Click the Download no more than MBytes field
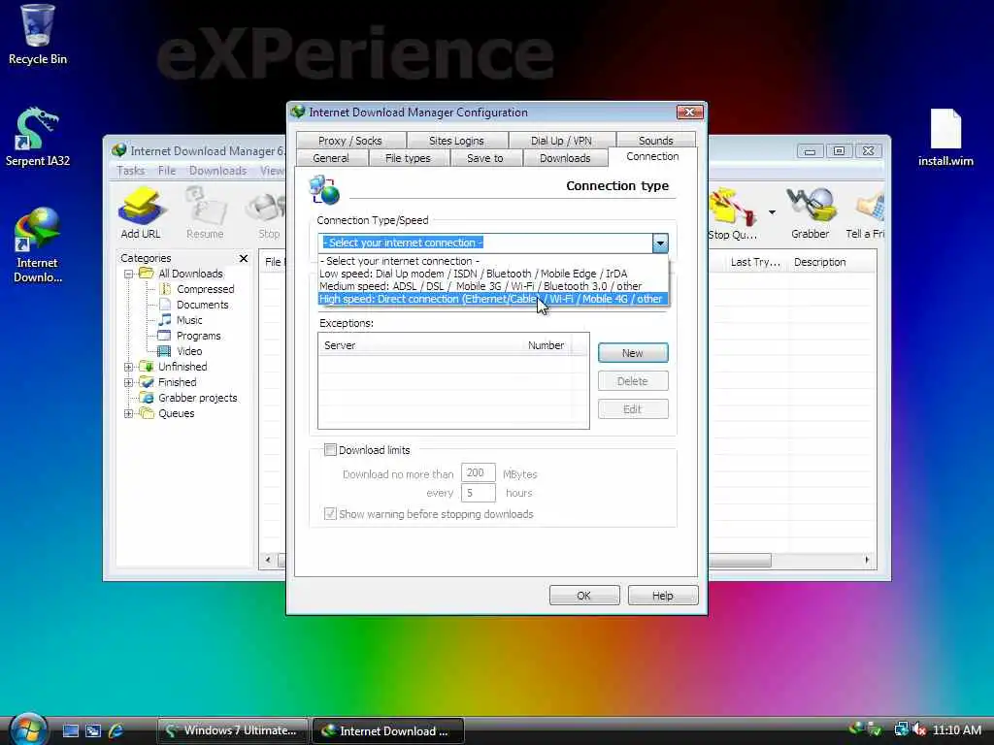The image size is (994, 745). 478,472
